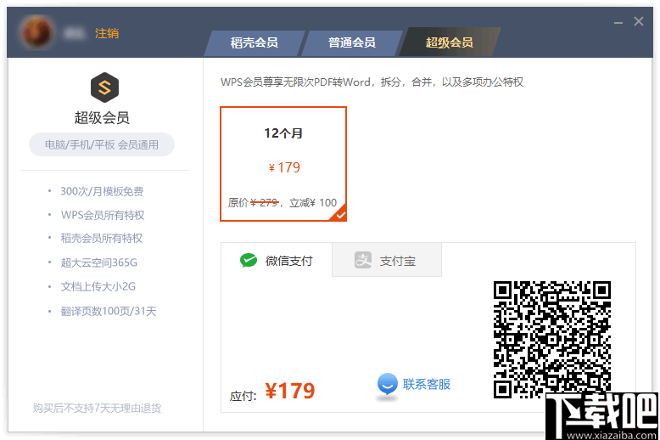Click 翻译页数100页/31天 benefit text
This screenshot has width=660, height=440.
109,311
